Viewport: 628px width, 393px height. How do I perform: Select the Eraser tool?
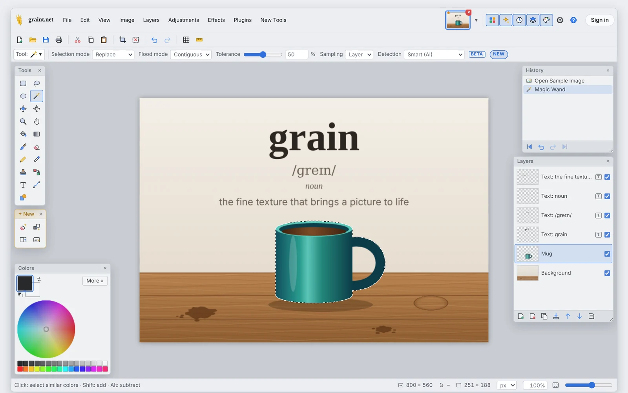[37, 147]
